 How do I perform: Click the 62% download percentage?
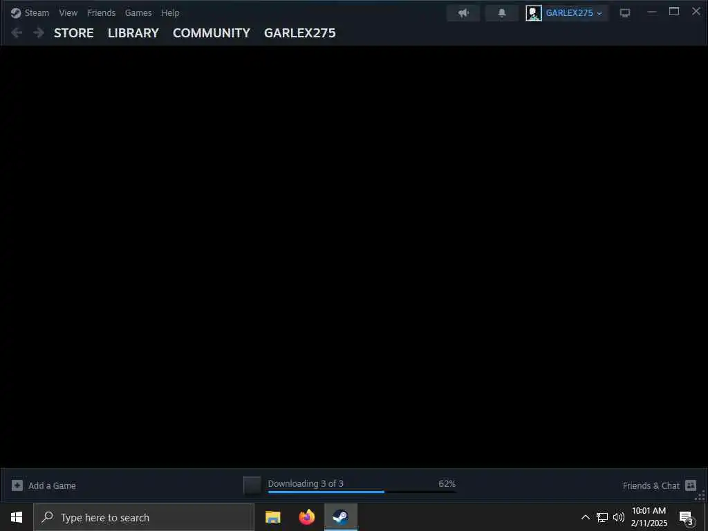coord(447,483)
